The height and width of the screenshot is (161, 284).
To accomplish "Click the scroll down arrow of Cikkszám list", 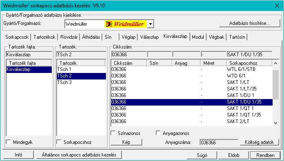I will (x=276, y=123).
